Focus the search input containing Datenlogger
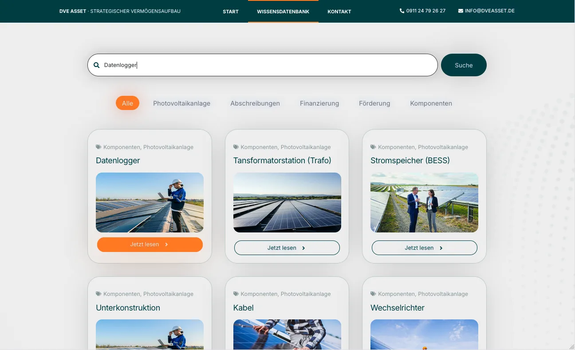Screen dimensions: 575x350 point(263,65)
